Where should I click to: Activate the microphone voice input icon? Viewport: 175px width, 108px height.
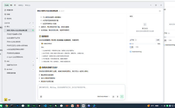(x=117, y=97)
